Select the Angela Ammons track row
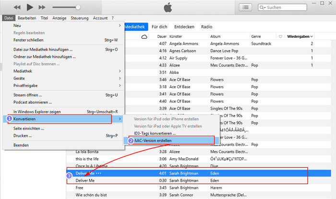 click(x=228, y=44)
